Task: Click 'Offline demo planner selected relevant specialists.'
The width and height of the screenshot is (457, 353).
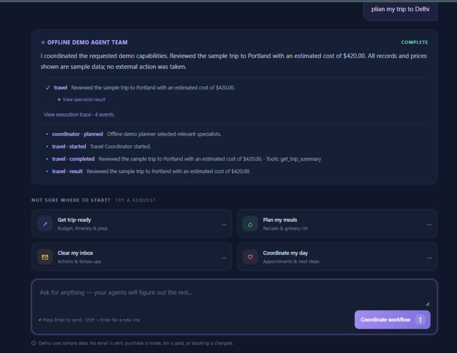Action: point(164,134)
